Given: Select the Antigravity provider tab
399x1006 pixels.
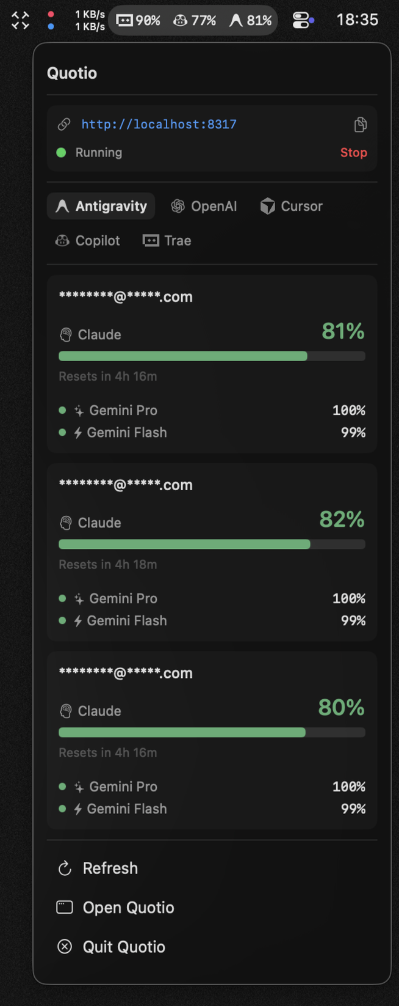Looking at the screenshot, I should 101,207.
